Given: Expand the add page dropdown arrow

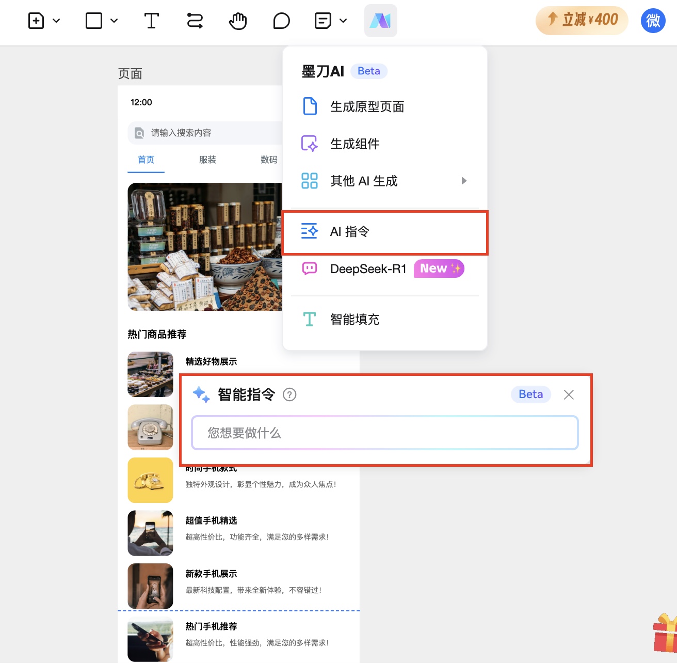Looking at the screenshot, I should click(x=57, y=21).
